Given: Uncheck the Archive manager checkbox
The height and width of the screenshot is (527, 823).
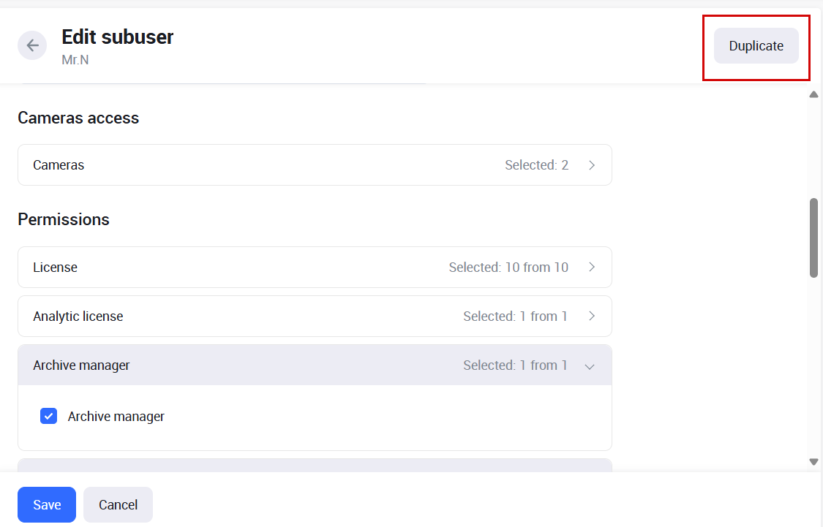Looking at the screenshot, I should coord(49,417).
